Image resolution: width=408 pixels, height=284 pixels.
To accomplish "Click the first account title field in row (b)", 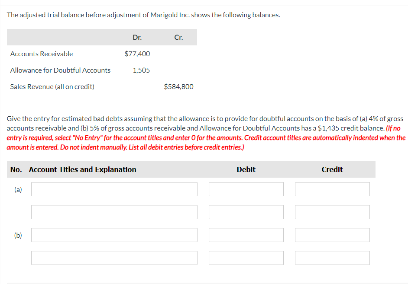I will point(114,235).
